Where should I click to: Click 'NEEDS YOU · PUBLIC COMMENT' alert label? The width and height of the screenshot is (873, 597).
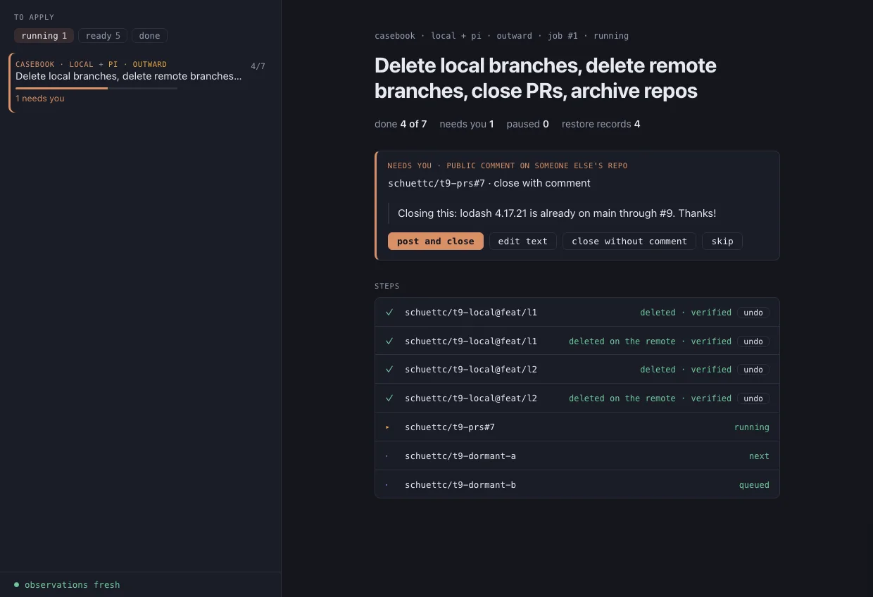click(x=507, y=165)
